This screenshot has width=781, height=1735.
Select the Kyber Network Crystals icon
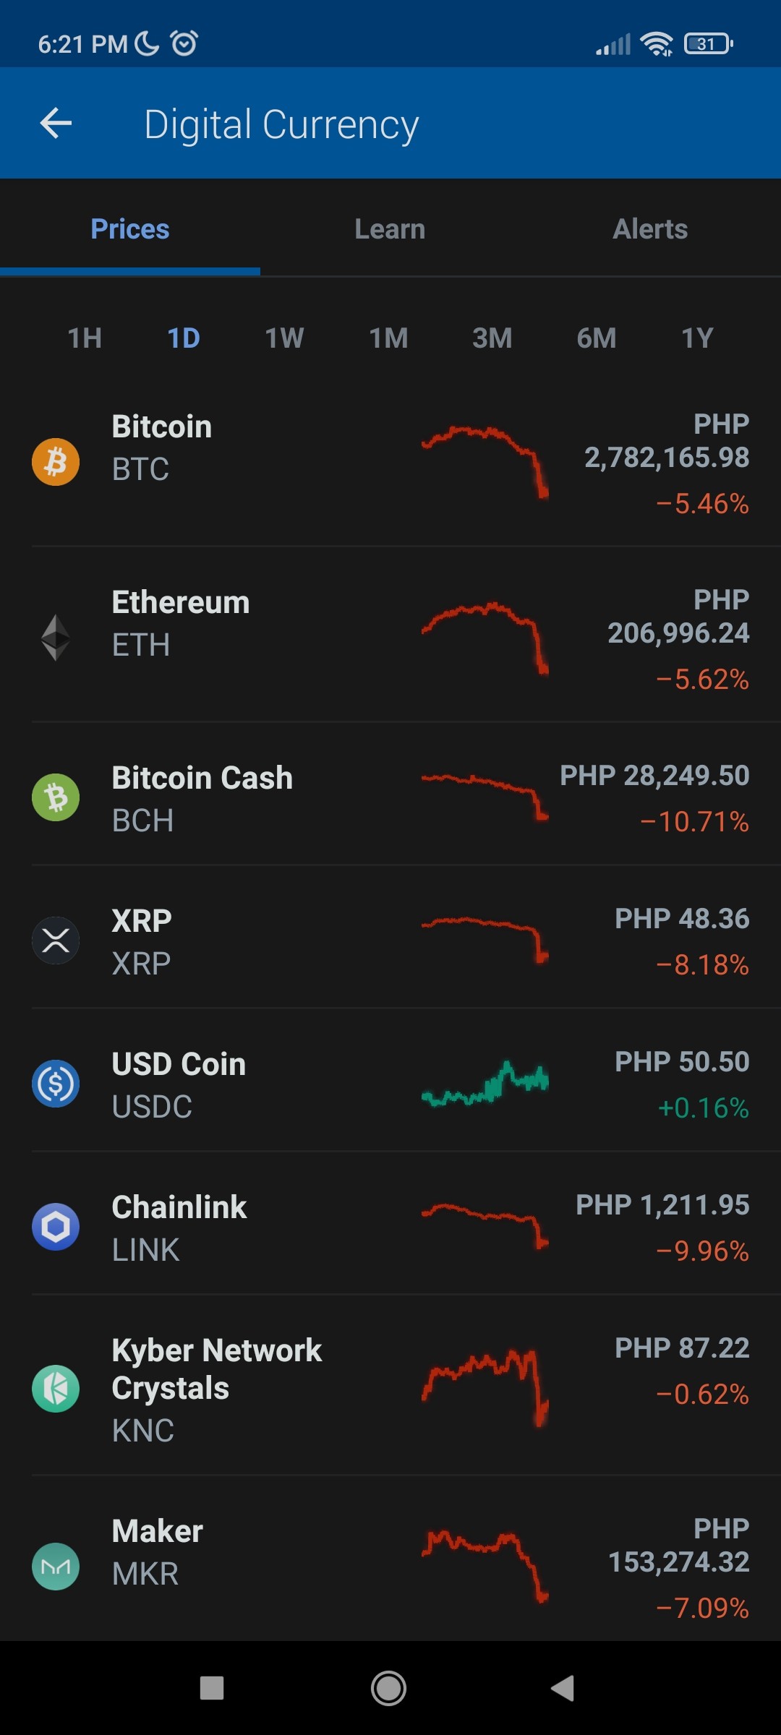tap(56, 1389)
